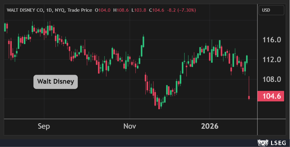Click the Walt Disney chart label
Screen dimensions: 290x147
coord(55,82)
